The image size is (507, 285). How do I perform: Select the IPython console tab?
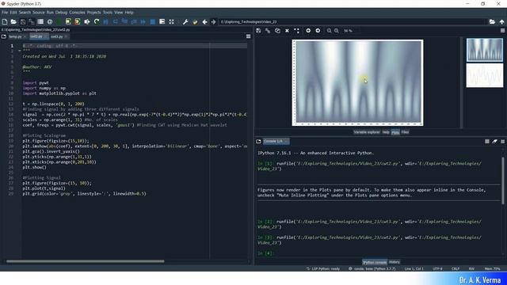point(375,262)
